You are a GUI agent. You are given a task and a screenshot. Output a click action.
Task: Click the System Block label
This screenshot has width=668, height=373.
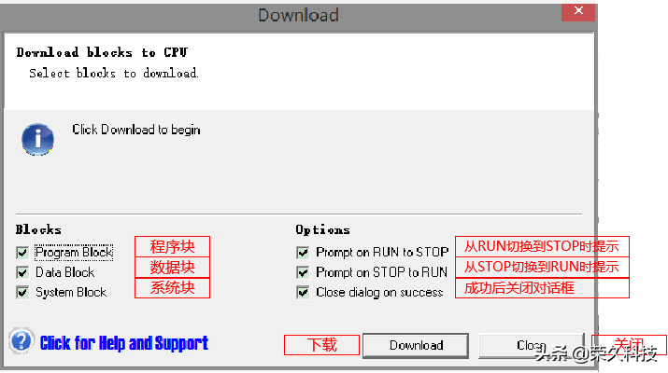[x=71, y=293]
